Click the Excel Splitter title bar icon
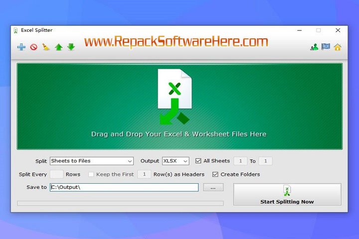Image resolution: width=359 pixels, height=239 pixels. coord(15,30)
